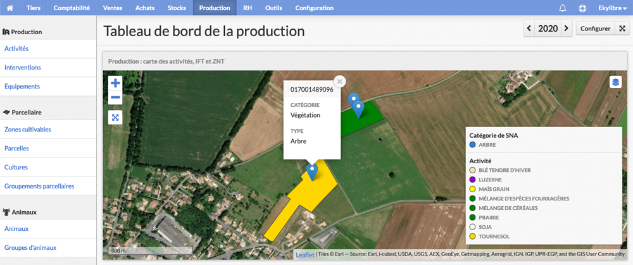Click the Configurer button

pyautogui.click(x=596, y=28)
